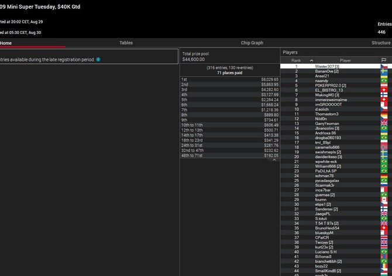Screen dimensions: 392x276
Task: Select player Ansel21
Action: [x=322, y=75]
